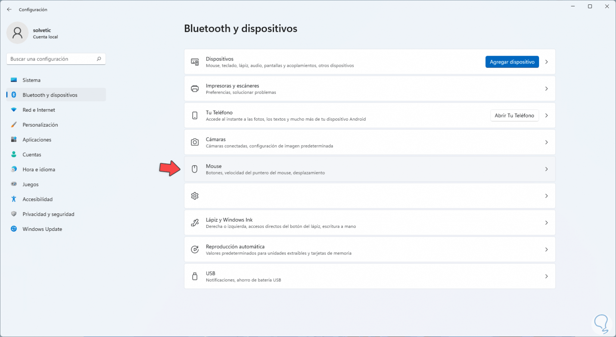Click the search magnifier icon

[99, 59]
